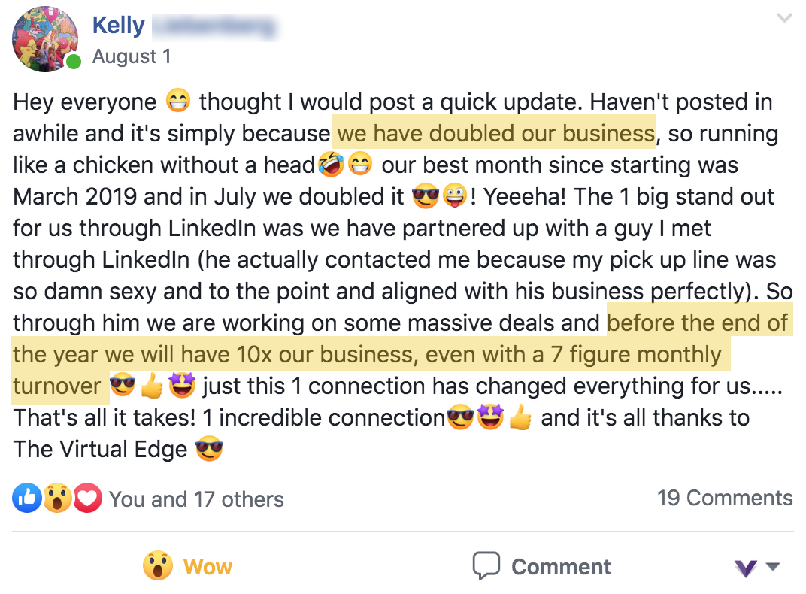Toggle the Wow reaction button

(188, 566)
